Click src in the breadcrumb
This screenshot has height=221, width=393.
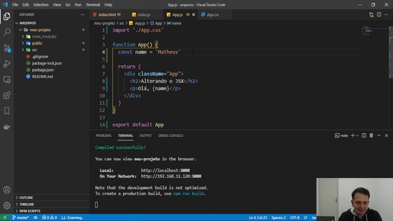tap(122, 23)
